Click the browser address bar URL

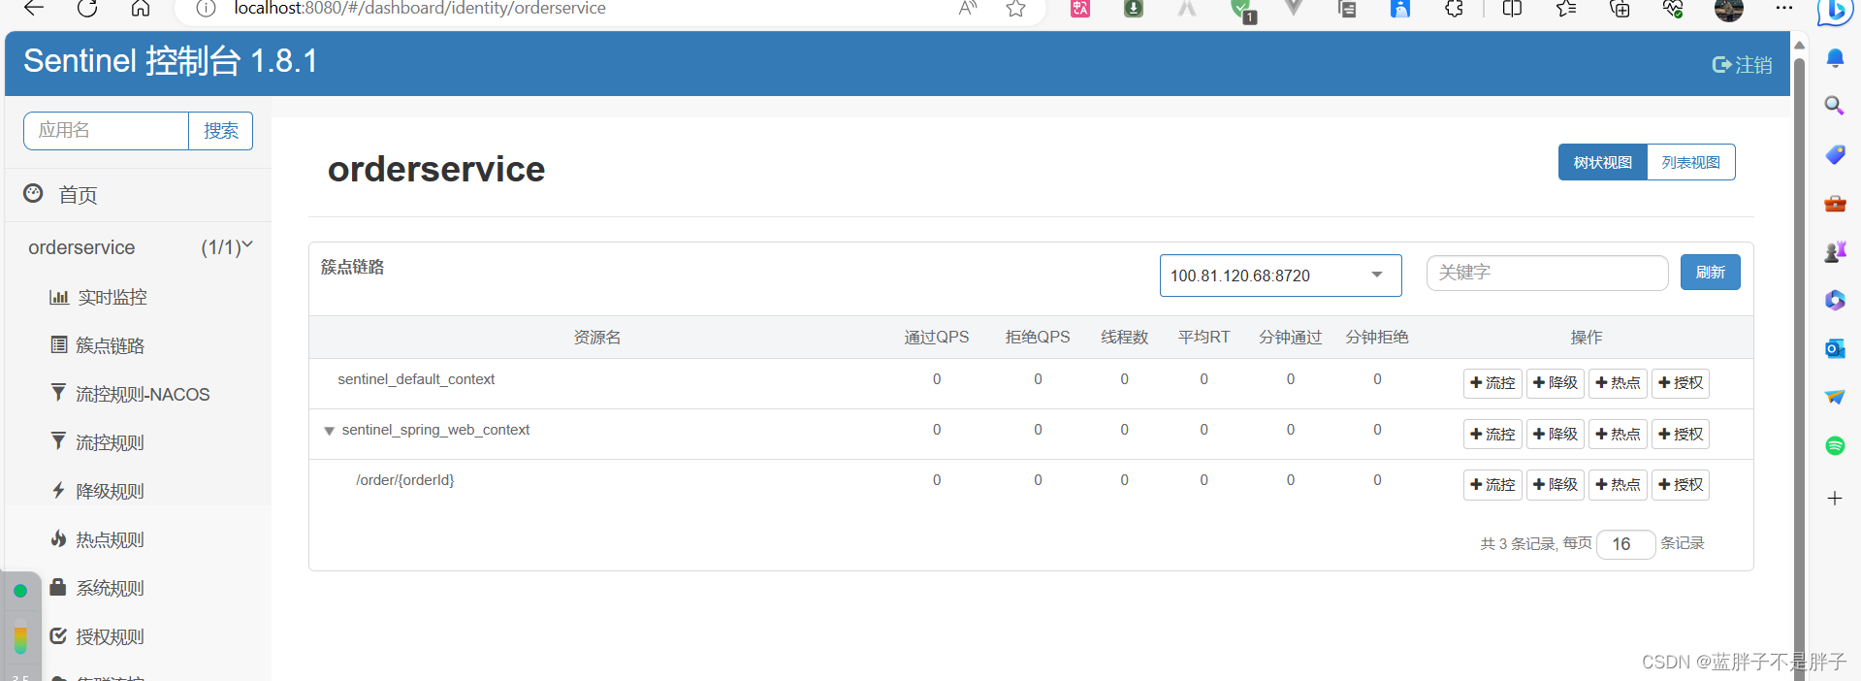[x=420, y=8]
